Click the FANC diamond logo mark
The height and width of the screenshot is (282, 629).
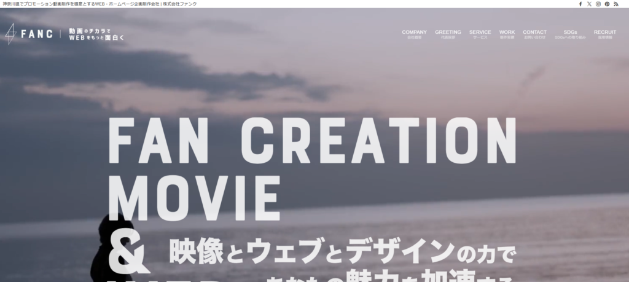(10, 34)
